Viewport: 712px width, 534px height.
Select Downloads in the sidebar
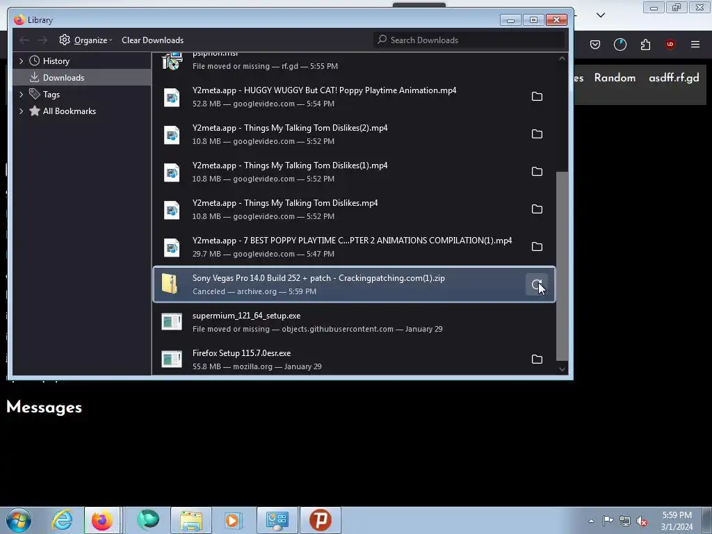(82, 77)
